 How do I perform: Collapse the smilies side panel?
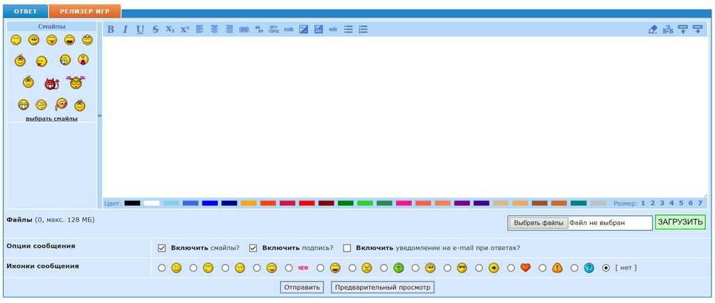(99, 116)
